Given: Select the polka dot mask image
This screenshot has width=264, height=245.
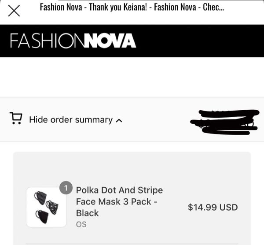Looking at the screenshot, I should point(52,207).
